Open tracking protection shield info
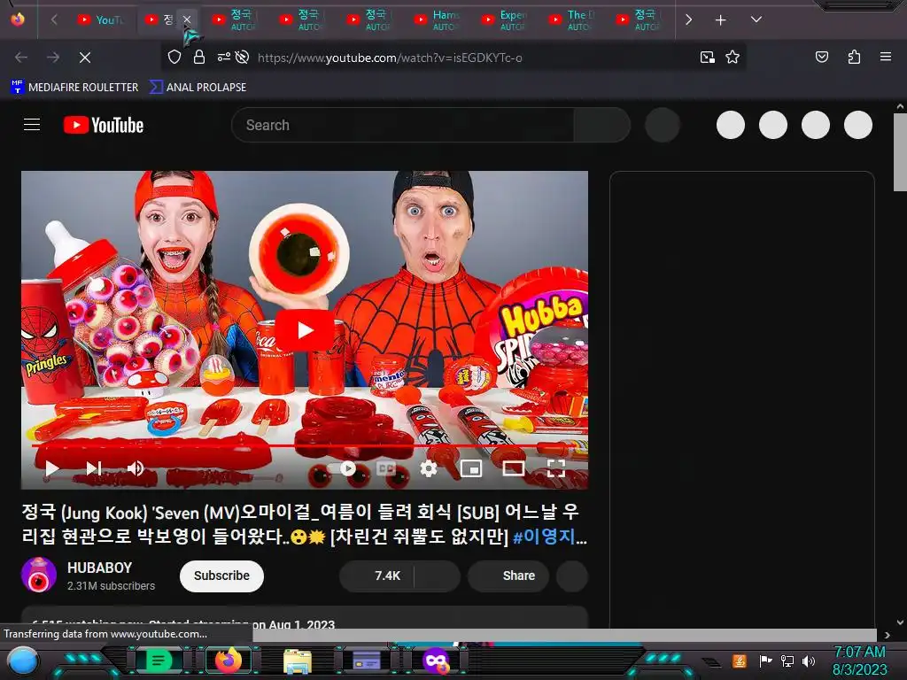This screenshot has height=680, width=907. (174, 58)
